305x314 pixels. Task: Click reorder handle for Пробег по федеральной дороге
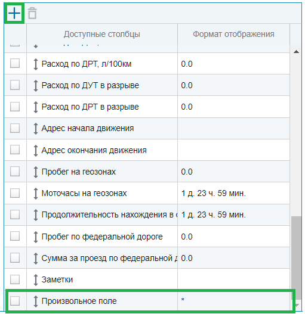(x=36, y=237)
